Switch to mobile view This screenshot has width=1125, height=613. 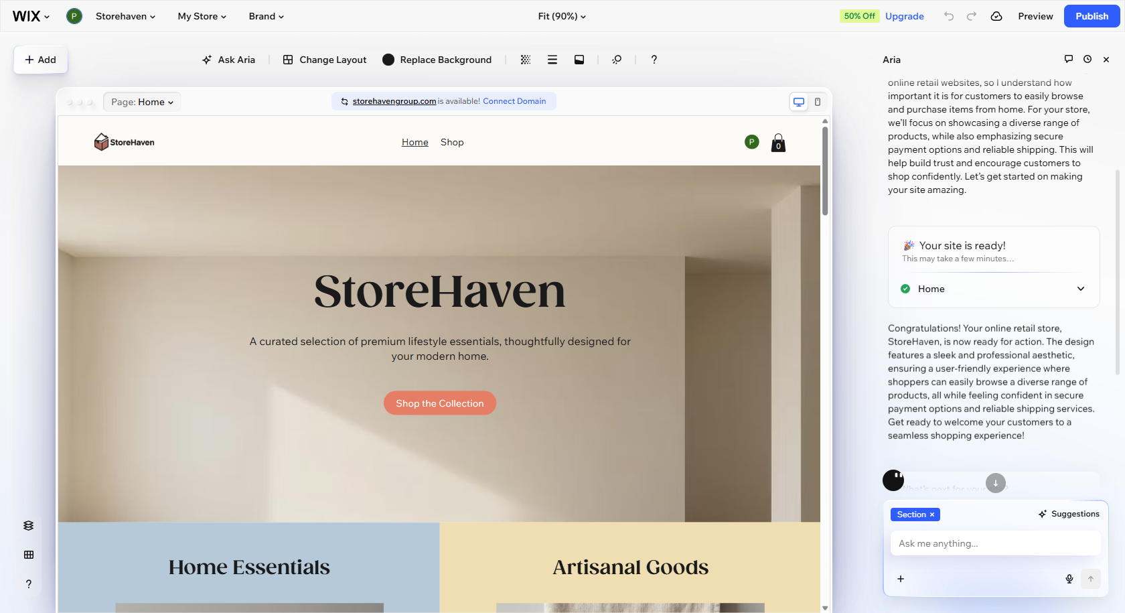coord(818,102)
